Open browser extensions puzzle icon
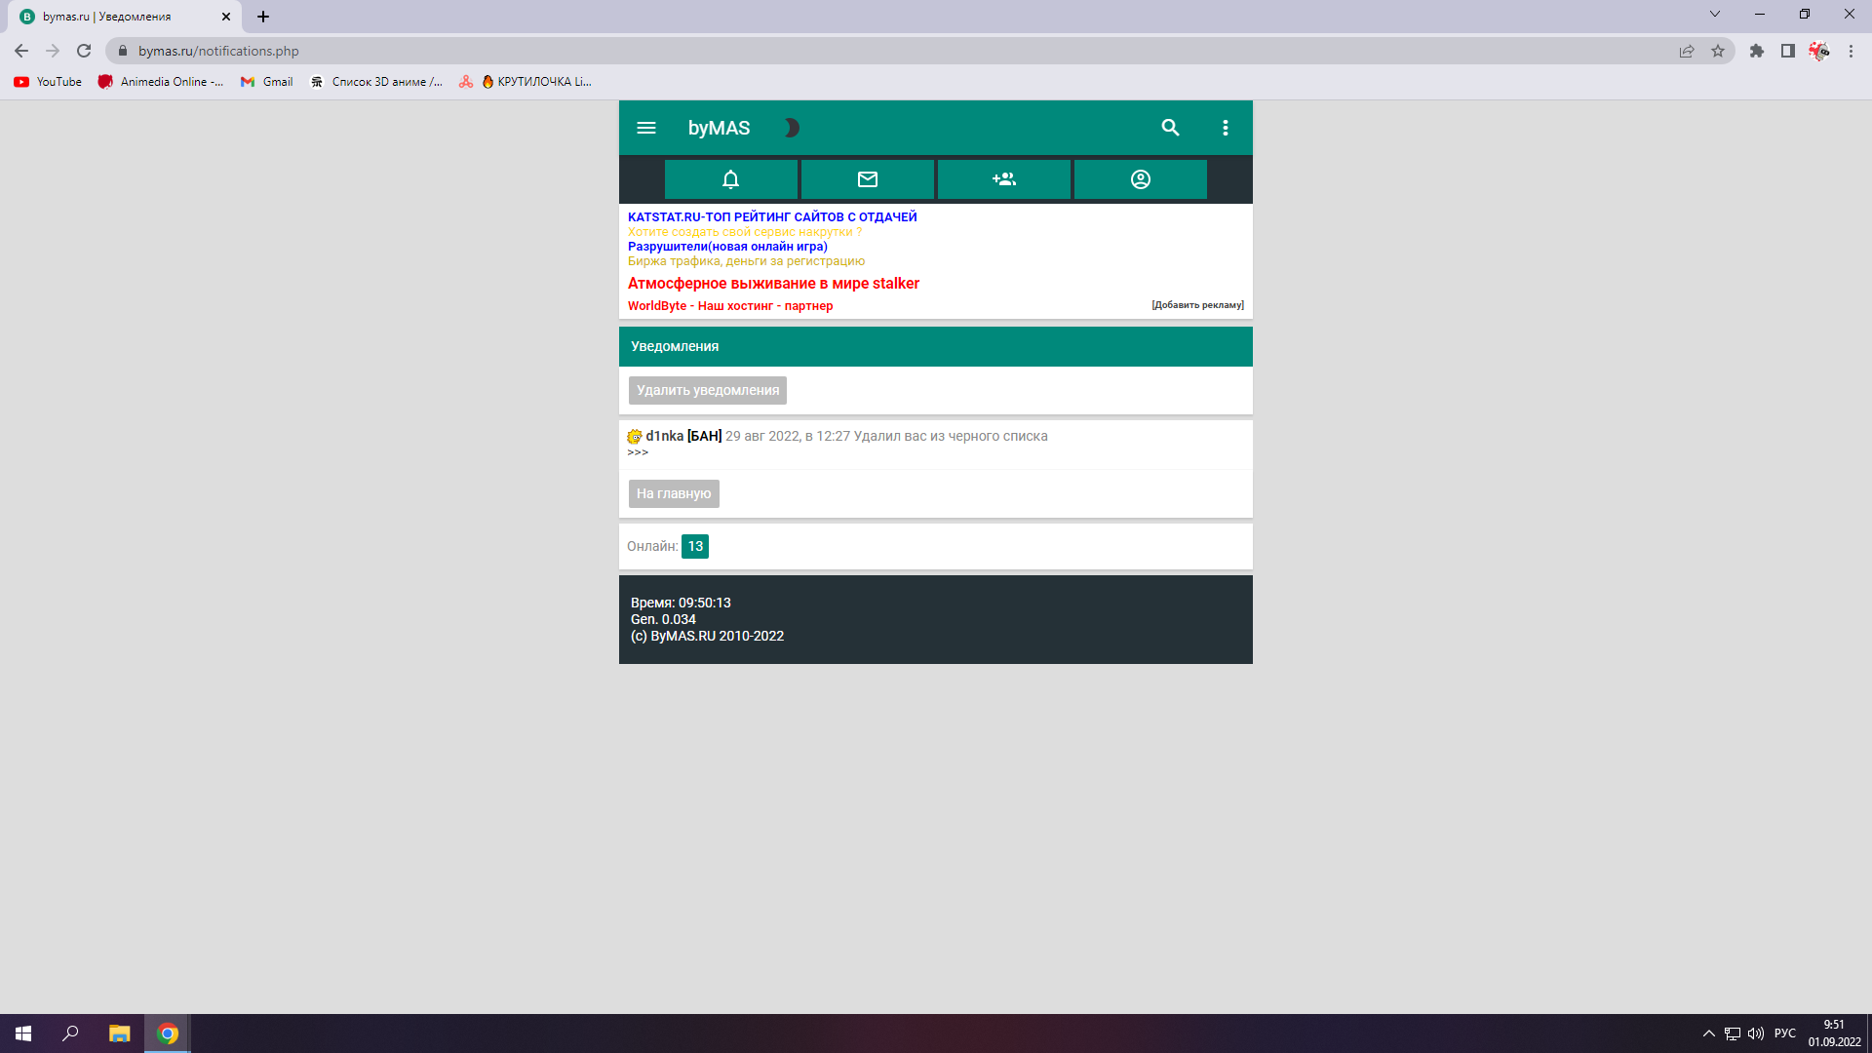 pyautogui.click(x=1756, y=51)
